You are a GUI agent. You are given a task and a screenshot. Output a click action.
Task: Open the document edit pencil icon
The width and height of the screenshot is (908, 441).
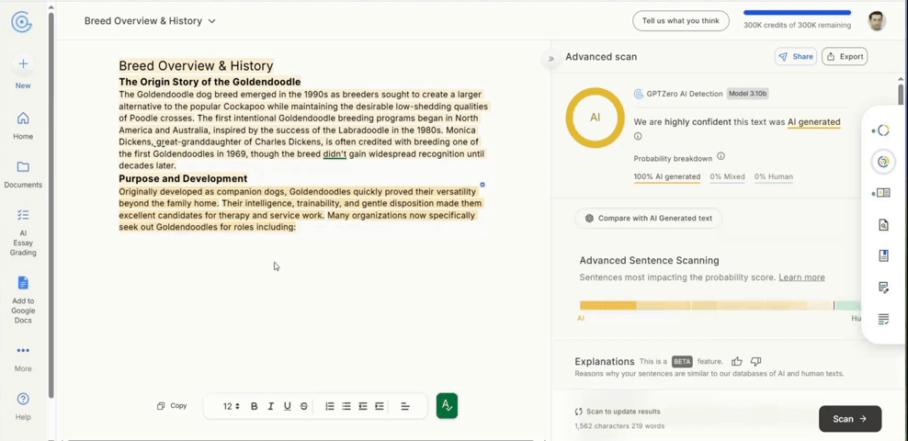tap(883, 287)
